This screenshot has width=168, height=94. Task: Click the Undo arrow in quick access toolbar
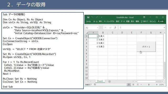92,17
